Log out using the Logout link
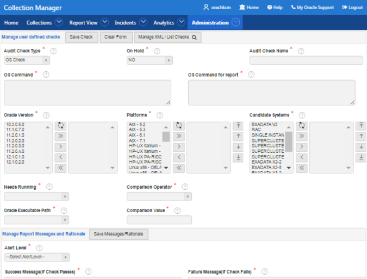367x279 pixels. (x=352, y=8)
